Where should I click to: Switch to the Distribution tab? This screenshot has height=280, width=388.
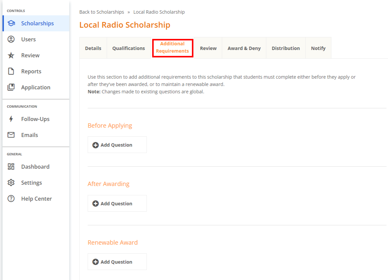tap(285, 48)
